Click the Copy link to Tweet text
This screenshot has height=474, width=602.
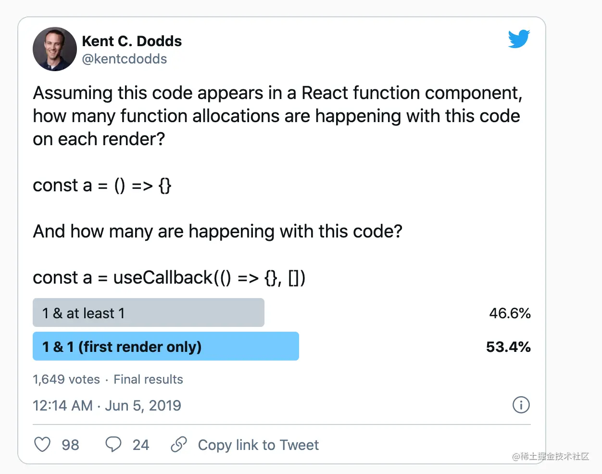[258, 445]
